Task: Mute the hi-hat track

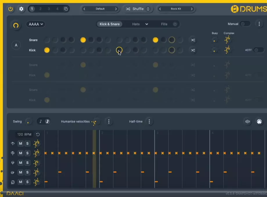Action: (21, 153)
